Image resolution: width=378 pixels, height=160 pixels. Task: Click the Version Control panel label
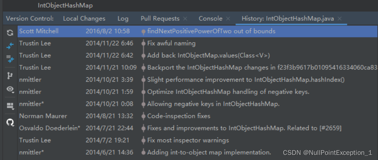(x=30, y=19)
